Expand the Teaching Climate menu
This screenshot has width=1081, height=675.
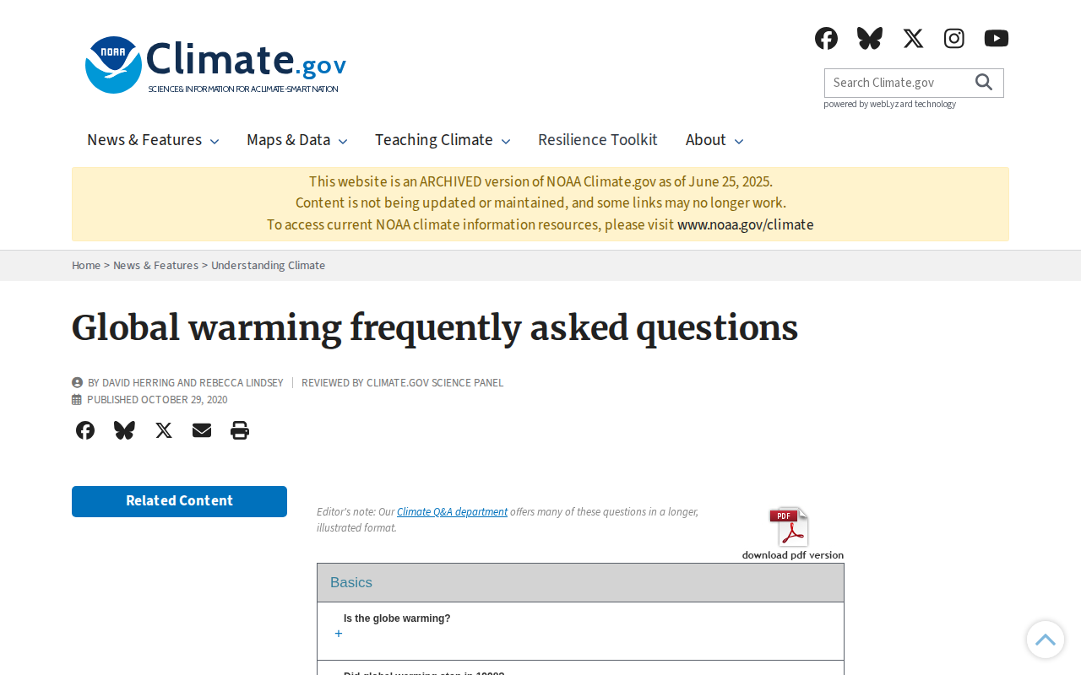[443, 140]
